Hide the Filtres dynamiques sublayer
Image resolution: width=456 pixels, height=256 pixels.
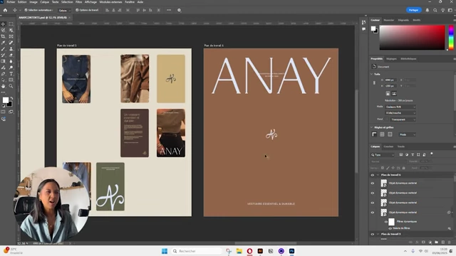tap(386, 222)
